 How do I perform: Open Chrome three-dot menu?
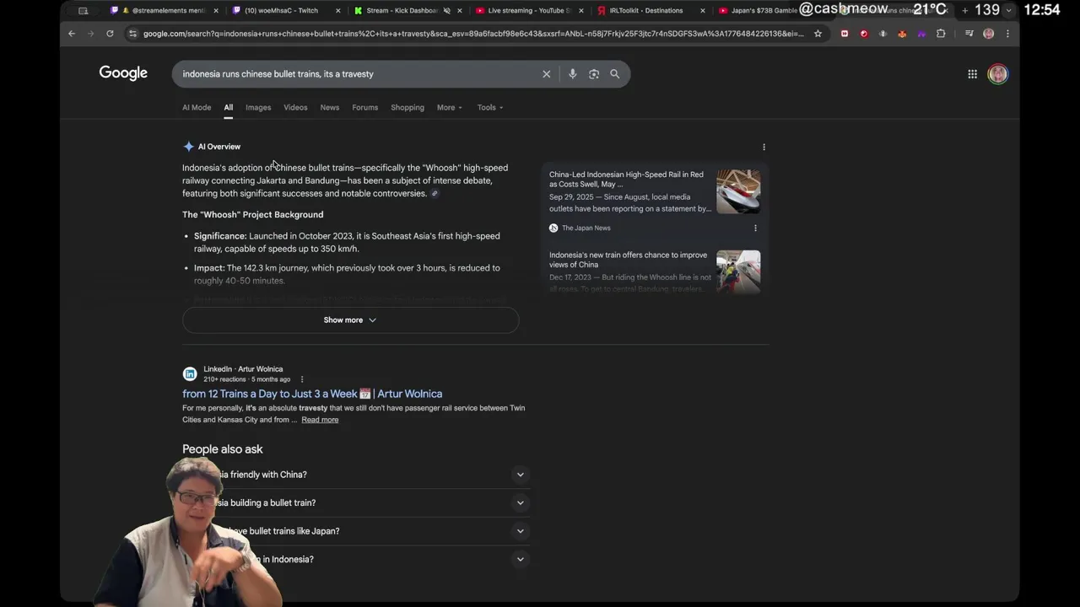1007,34
